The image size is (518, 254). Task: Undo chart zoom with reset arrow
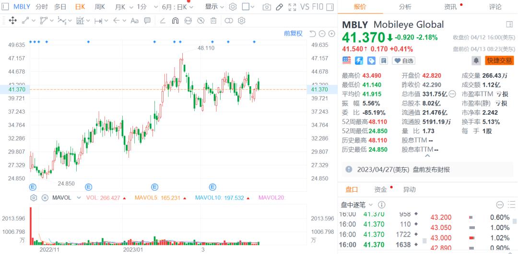313,34
